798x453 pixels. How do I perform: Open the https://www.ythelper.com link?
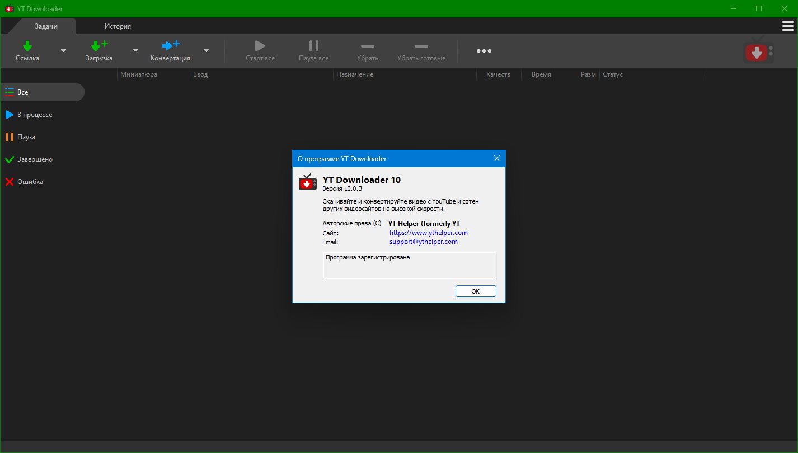coord(428,233)
